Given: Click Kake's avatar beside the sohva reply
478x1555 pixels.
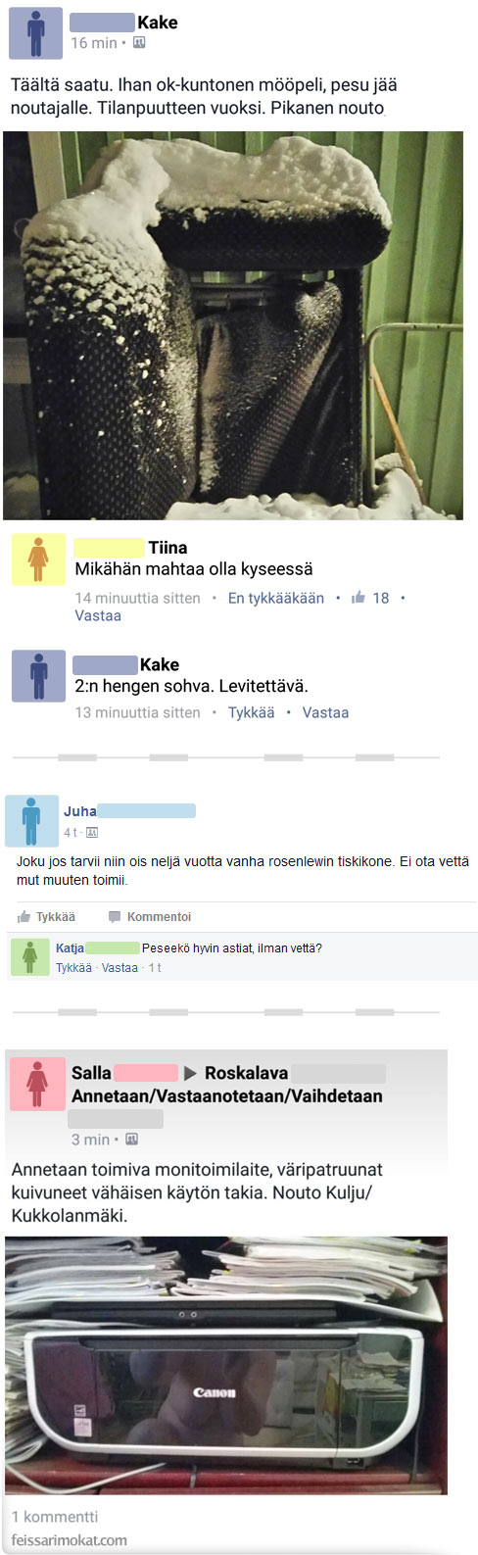Looking at the screenshot, I should click(38, 676).
